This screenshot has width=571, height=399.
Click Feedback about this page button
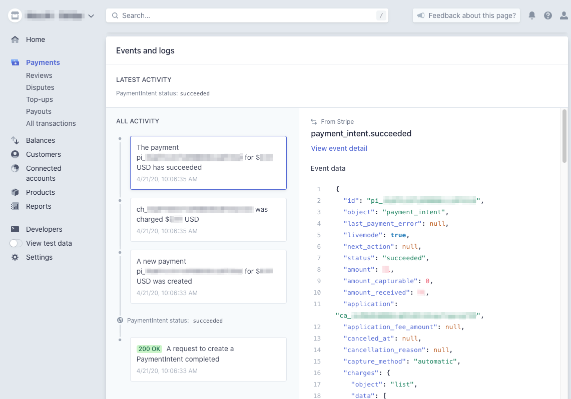coord(466,15)
